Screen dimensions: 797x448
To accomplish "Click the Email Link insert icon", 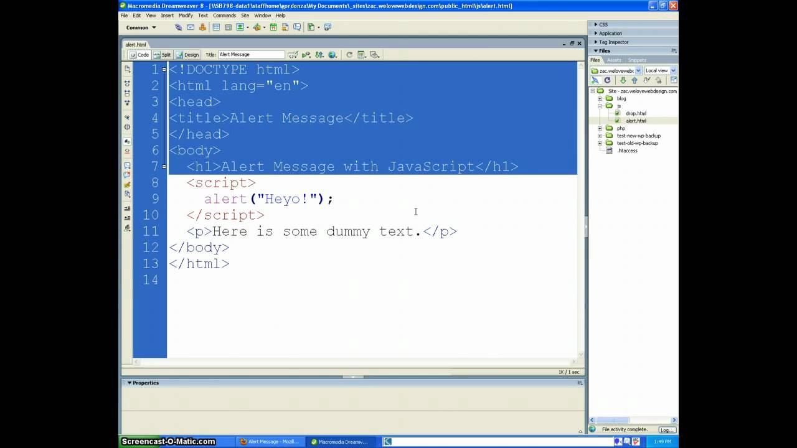I will coord(191,27).
